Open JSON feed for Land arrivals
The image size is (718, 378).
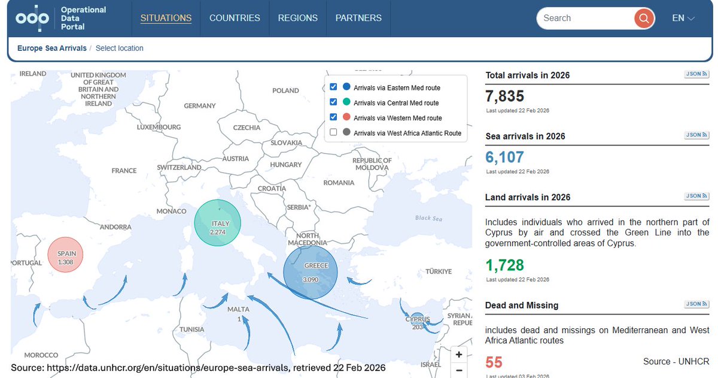[696, 196]
